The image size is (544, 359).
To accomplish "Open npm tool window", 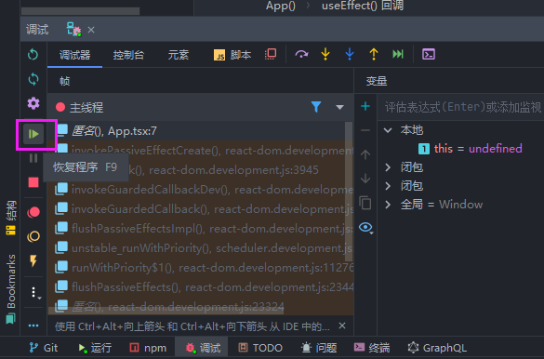I will [148, 348].
